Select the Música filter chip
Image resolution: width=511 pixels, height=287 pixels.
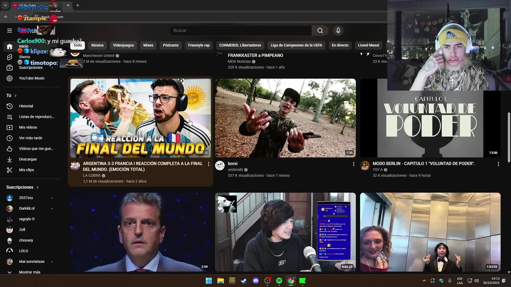click(x=97, y=45)
